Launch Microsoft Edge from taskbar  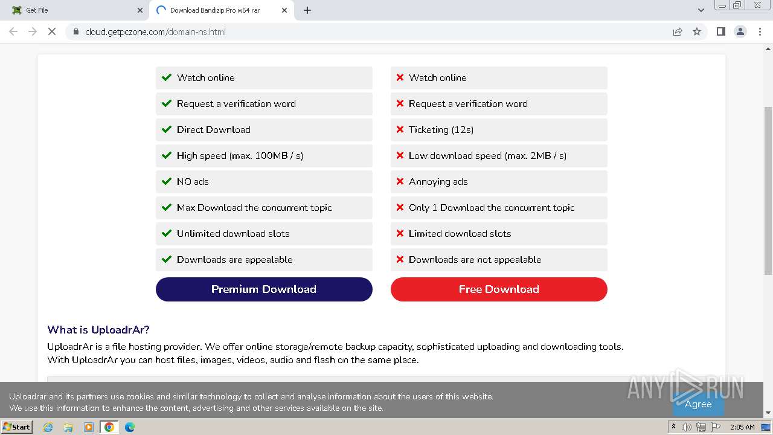pyautogui.click(x=130, y=427)
